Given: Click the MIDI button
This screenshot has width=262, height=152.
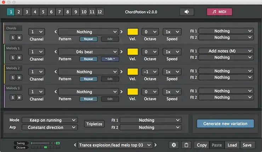Looking at the screenshot, I should click(220, 12).
